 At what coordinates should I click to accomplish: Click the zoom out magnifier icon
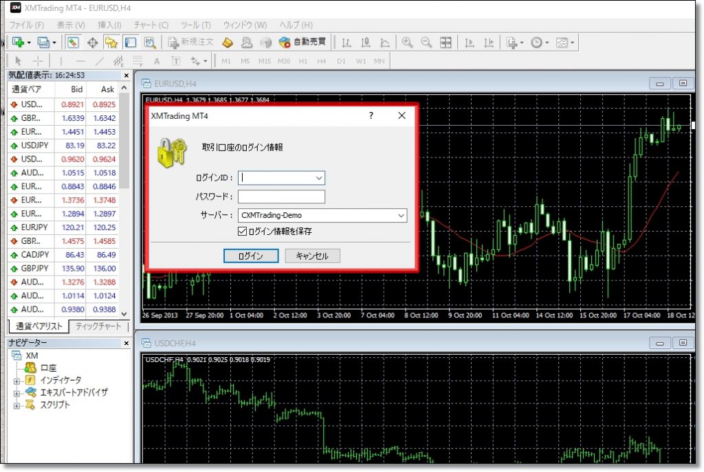pos(426,43)
